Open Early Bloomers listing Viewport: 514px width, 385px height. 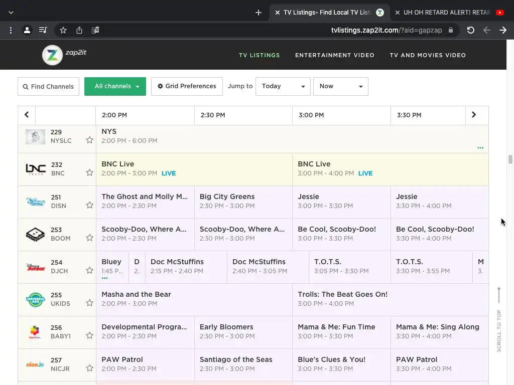243,332
